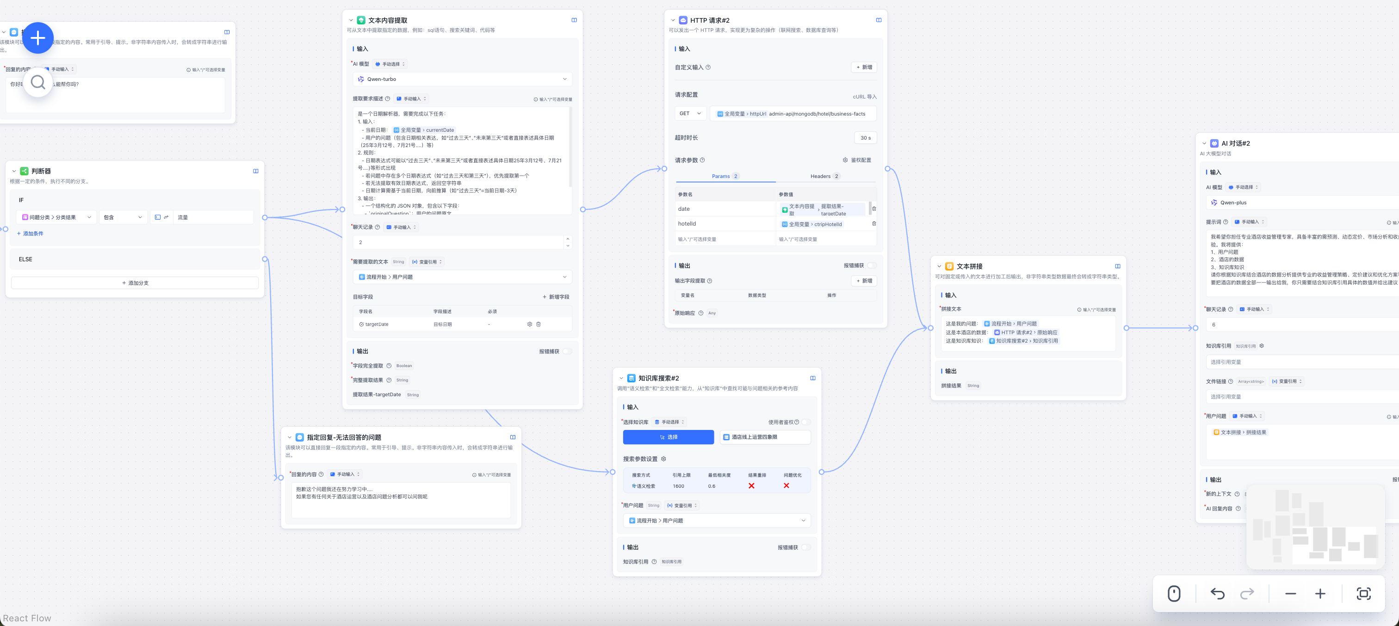Increase 聊天记录 value with up stepper
Screen dimensions: 1399x626
(568, 239)
